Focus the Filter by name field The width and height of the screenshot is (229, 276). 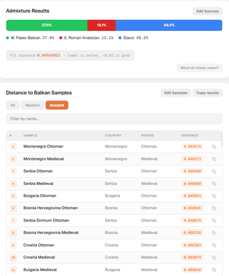pos(114,119)
